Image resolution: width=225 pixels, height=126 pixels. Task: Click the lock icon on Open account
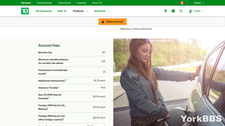pyautogui.click(x=103, y=22)
